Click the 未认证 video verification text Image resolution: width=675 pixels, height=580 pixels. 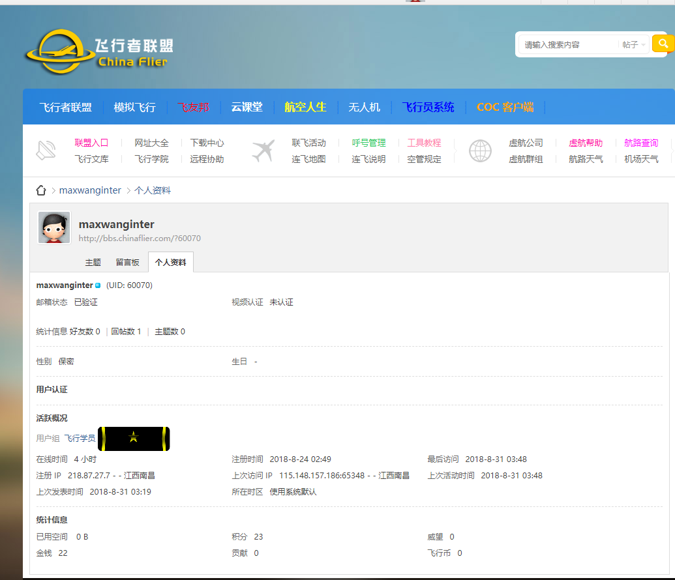(282, 302)
